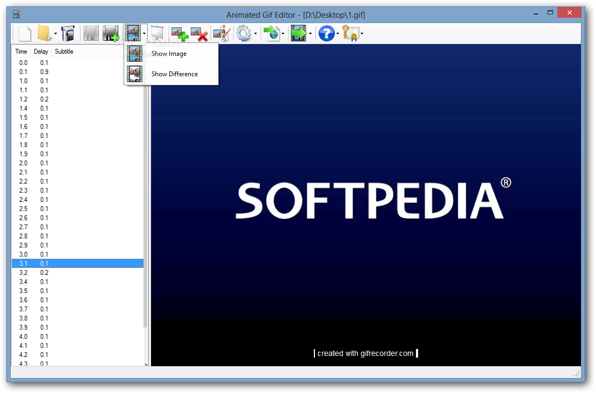Create a new blank GIF file
Image resolution: width=596 pixels, height=393 pixels.
[25, 33]
